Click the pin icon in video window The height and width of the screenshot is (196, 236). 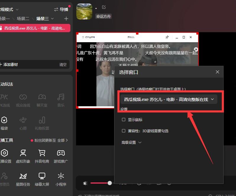pos(167,37)
